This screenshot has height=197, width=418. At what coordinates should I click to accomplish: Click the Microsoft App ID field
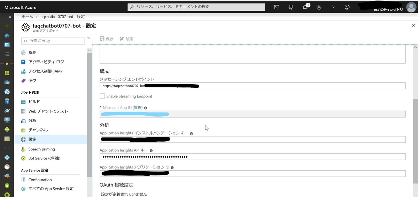coord(253,114)
